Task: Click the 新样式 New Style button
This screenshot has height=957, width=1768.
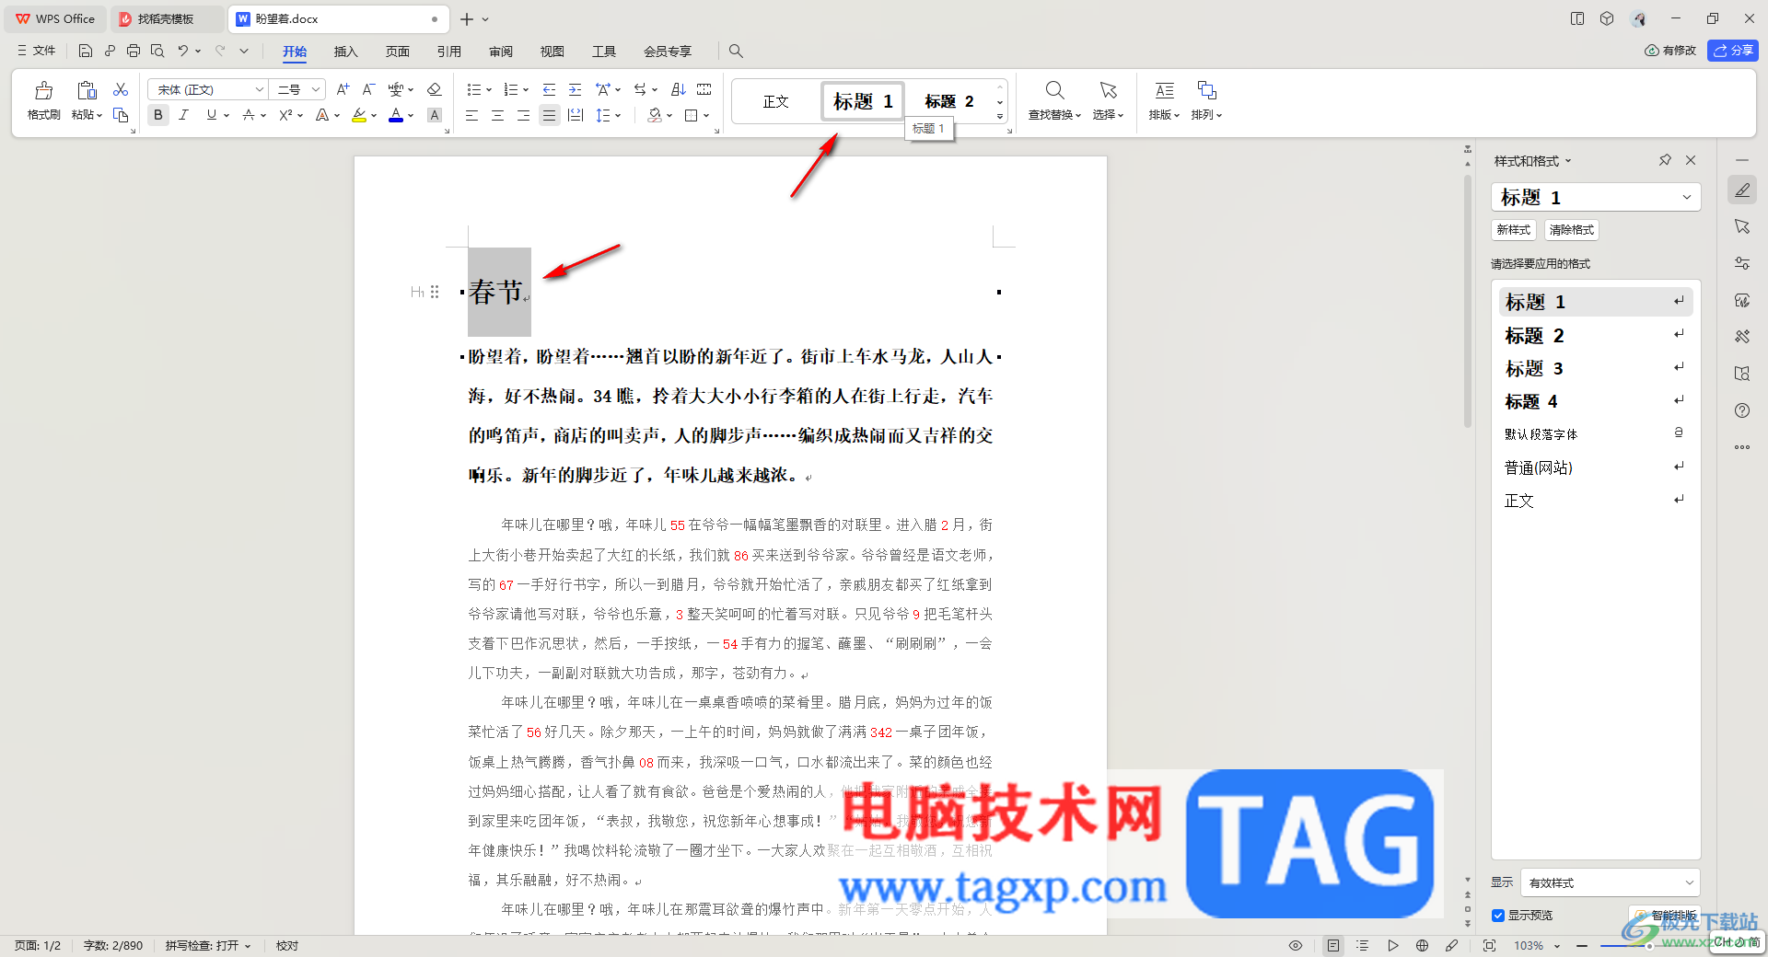Action: point(1513,230)
